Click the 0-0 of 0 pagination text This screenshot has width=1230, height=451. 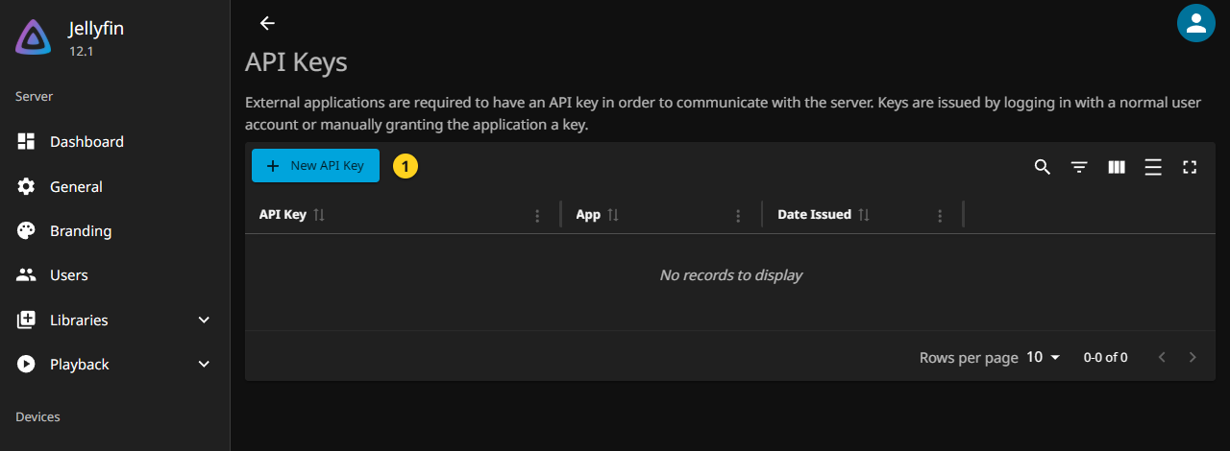click(1105, 357)
